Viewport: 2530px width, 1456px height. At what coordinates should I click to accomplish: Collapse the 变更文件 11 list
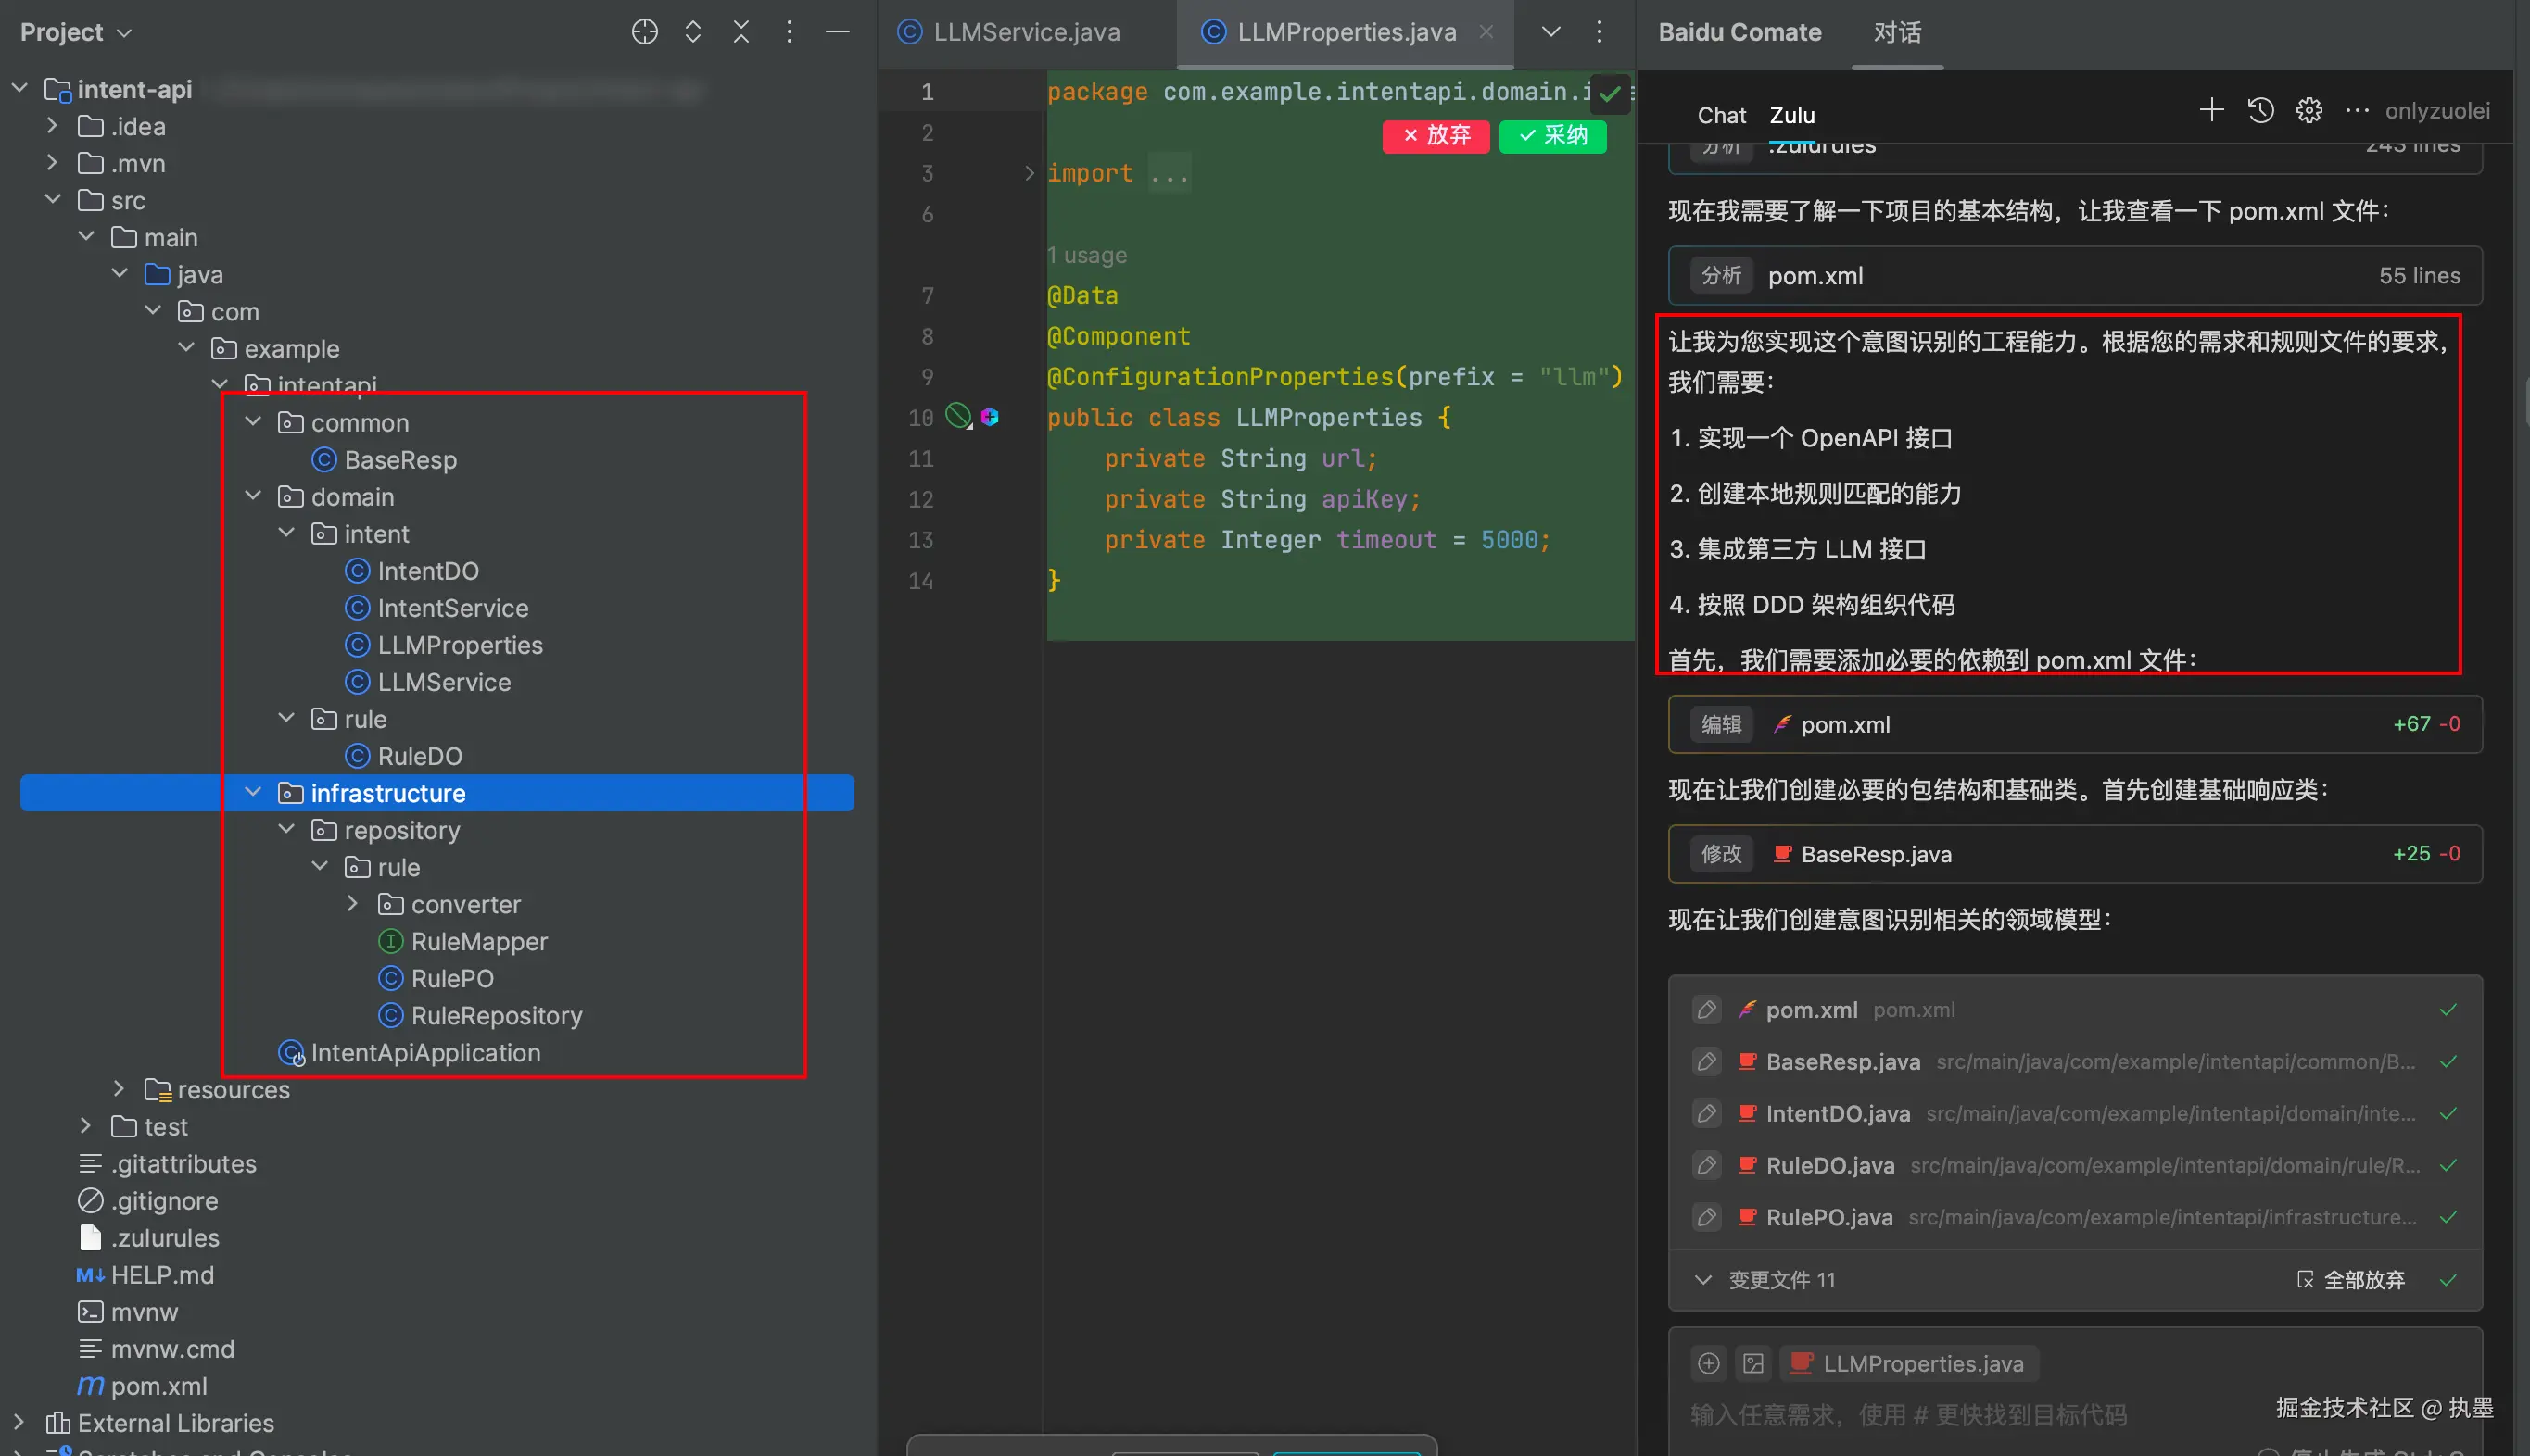point(1702,1280)
